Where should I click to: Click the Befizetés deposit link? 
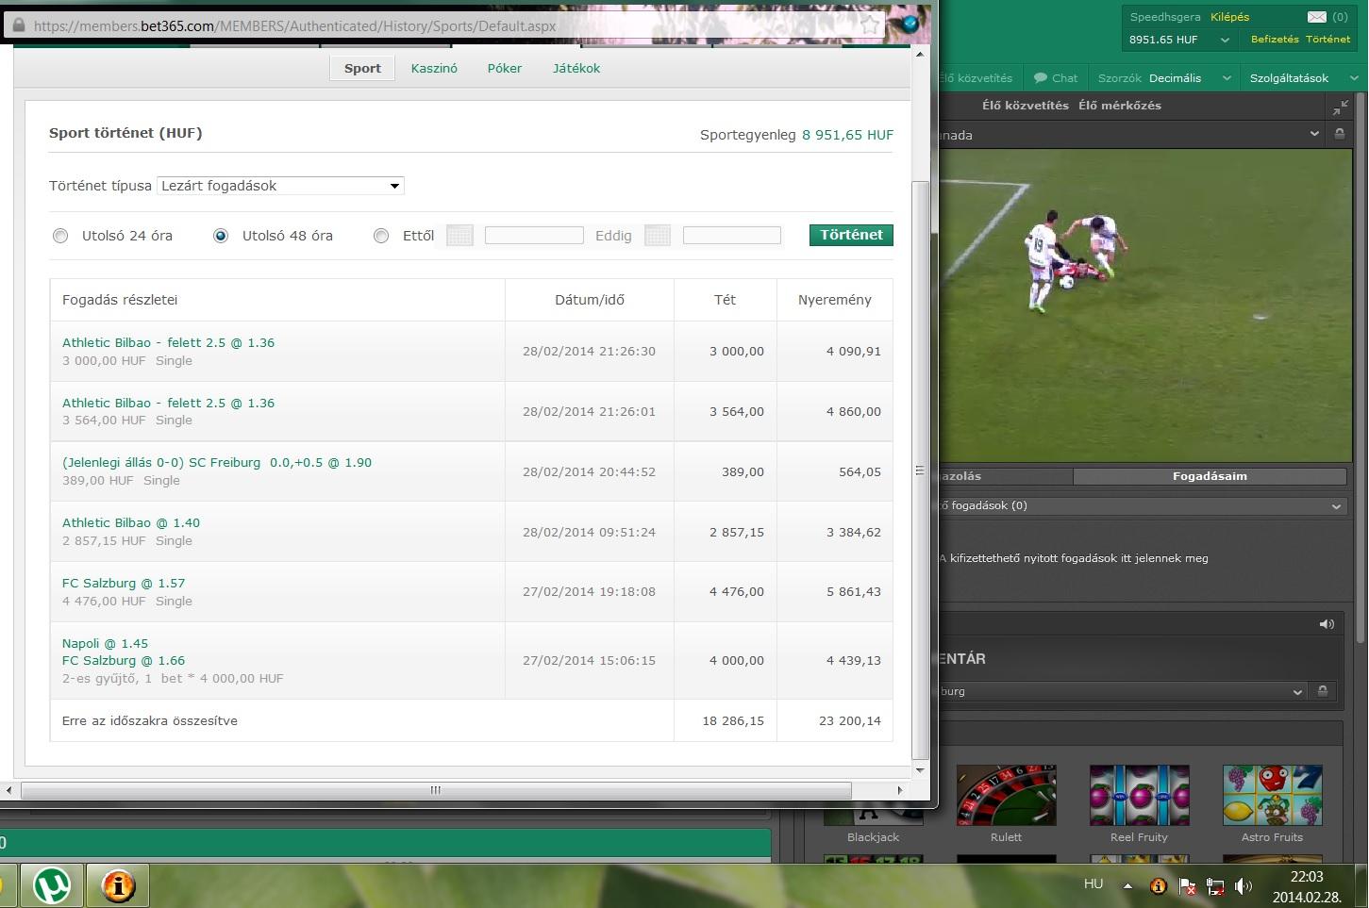point(1275,40)
